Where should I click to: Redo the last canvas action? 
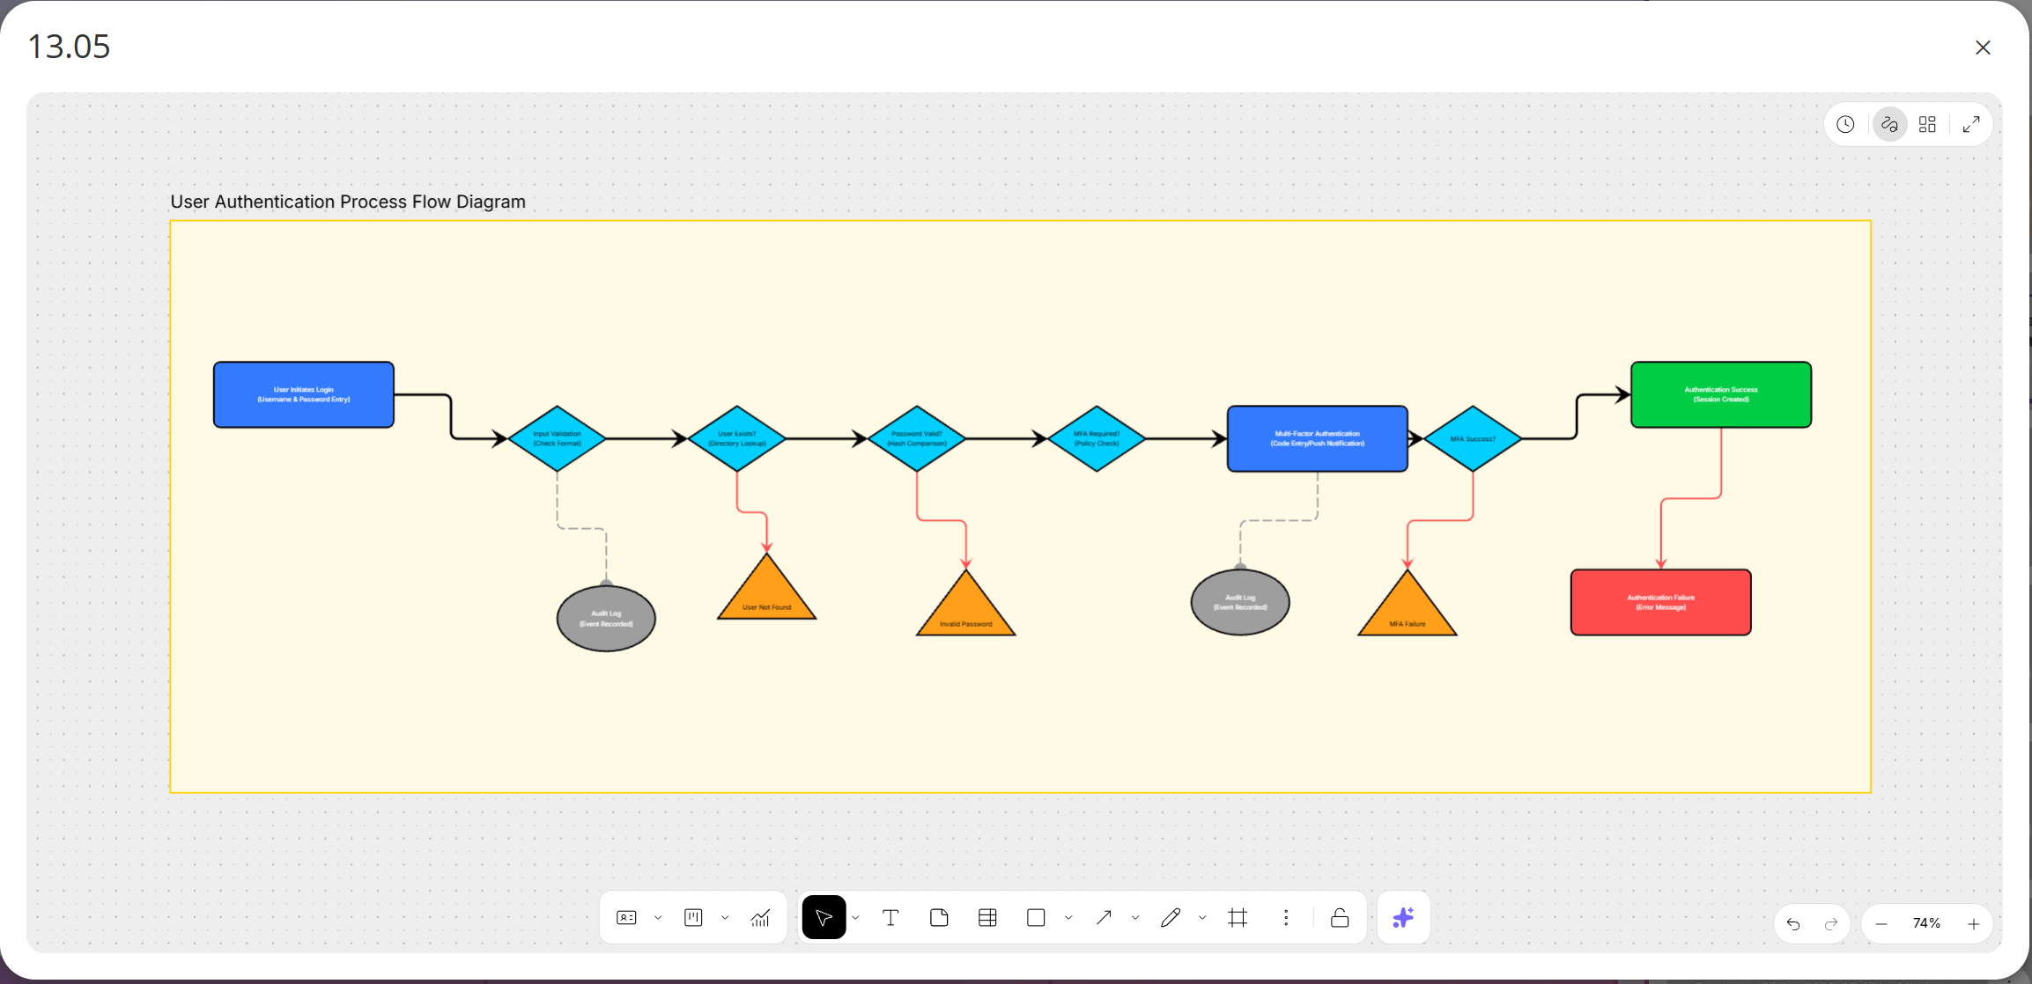[1831, 924]
